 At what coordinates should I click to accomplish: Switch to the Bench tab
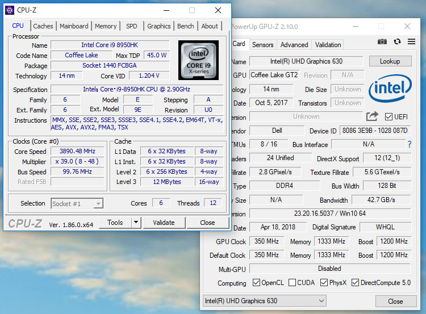(186, 26)
